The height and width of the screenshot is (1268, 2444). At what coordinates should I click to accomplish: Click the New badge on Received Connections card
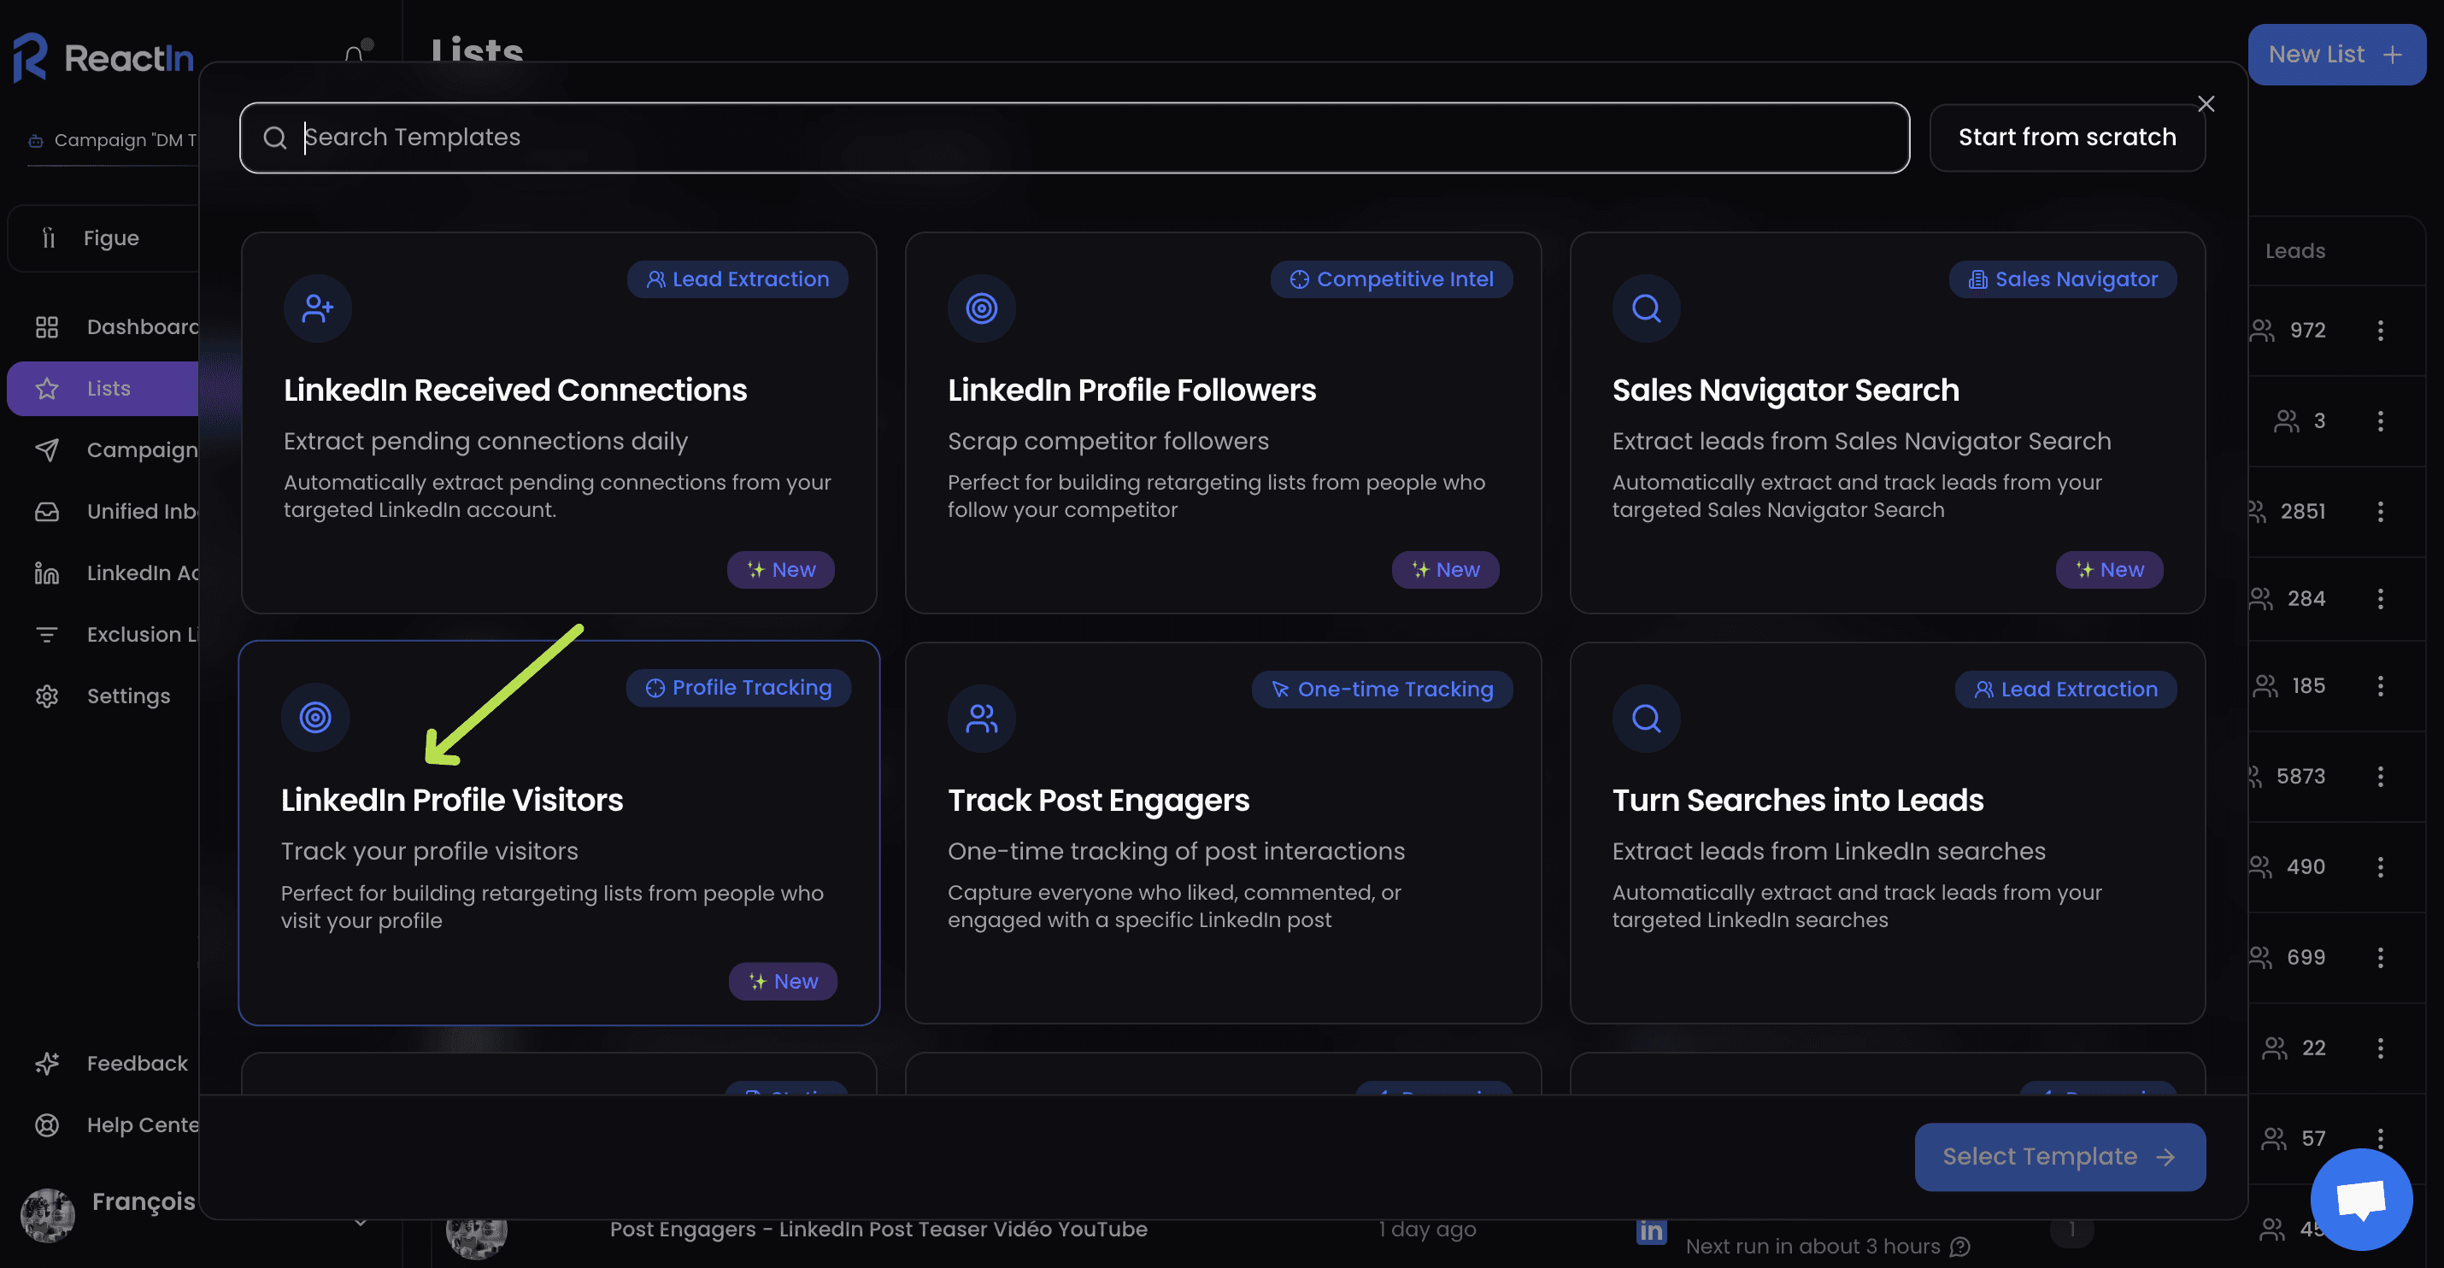(x=781, y=570)
